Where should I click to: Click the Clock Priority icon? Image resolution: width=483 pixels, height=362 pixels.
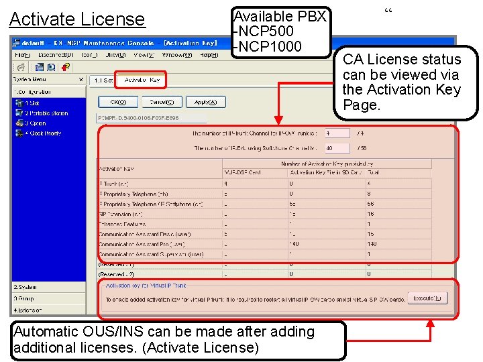click(19, 133)
